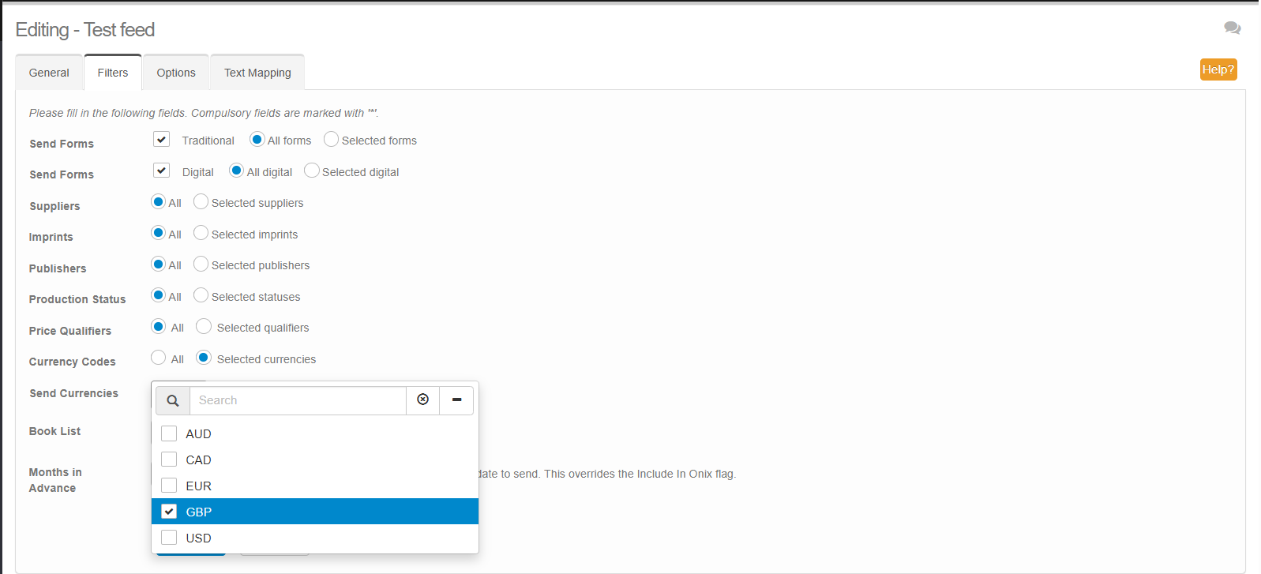Choose the Selected forms radio button
The image size is (1261, 574).
click(x=332, y=140)
